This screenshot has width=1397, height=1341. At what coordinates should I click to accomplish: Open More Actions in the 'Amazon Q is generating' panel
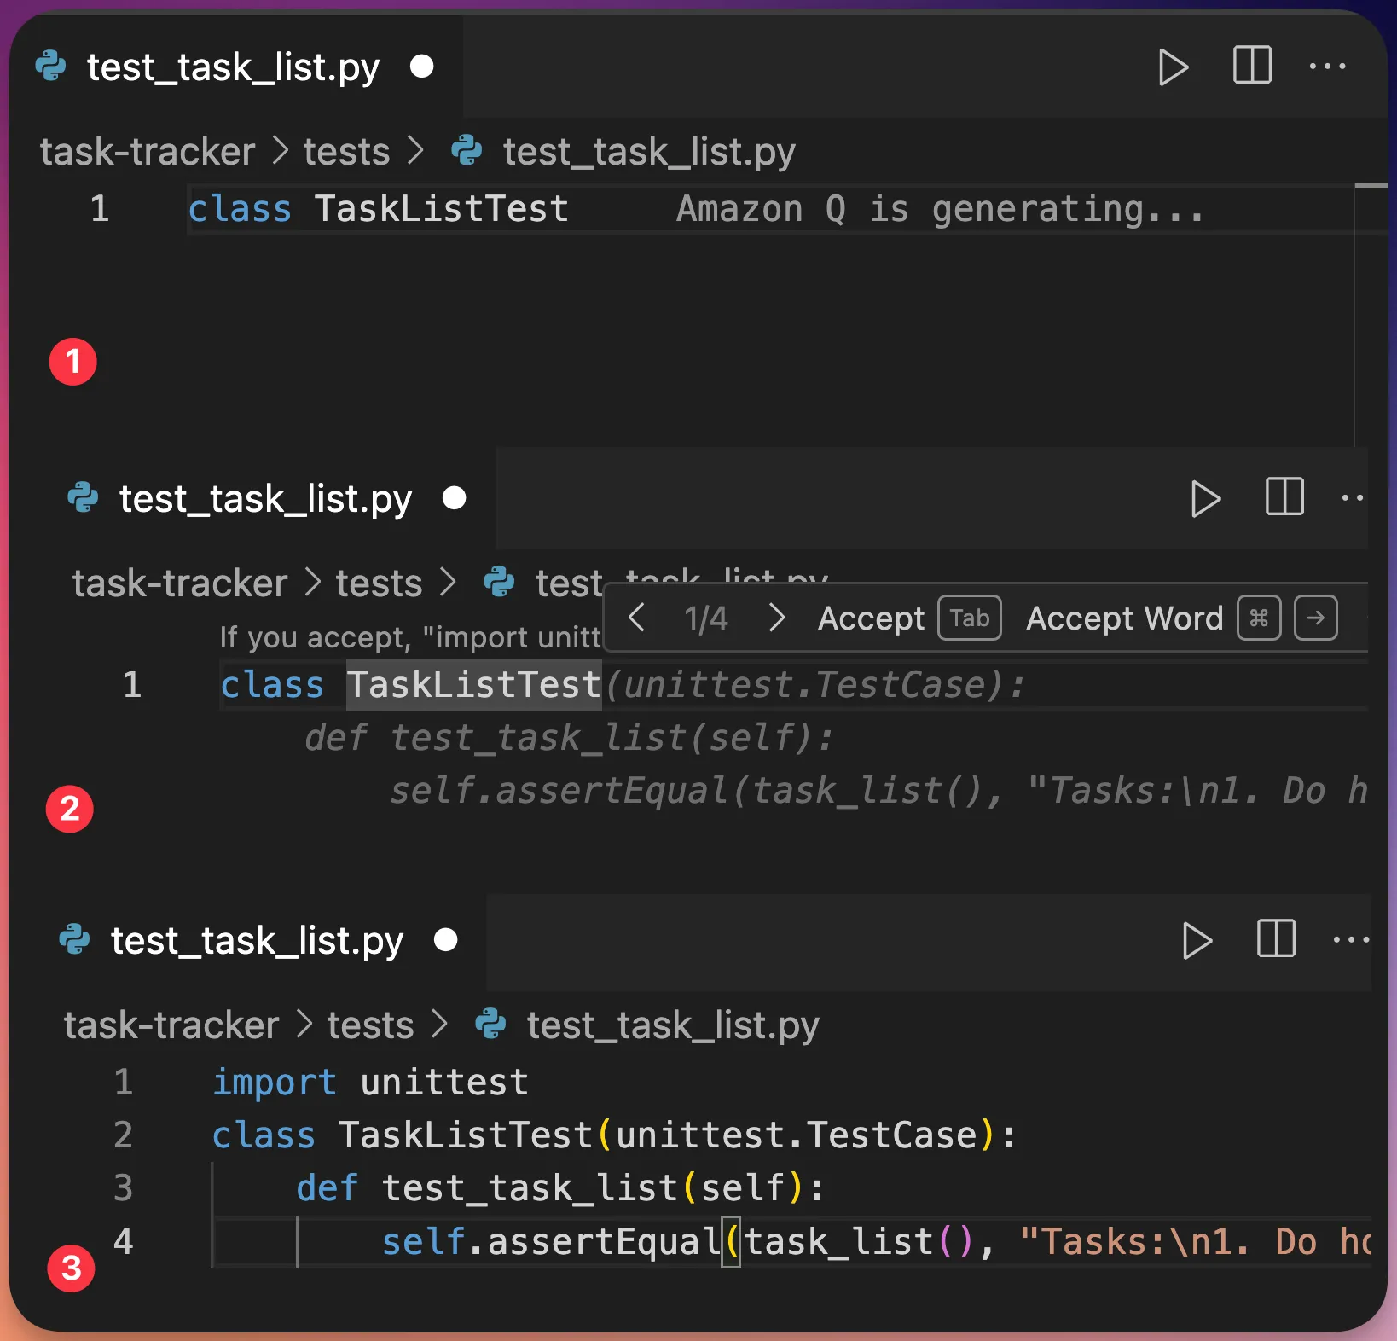1327,66
